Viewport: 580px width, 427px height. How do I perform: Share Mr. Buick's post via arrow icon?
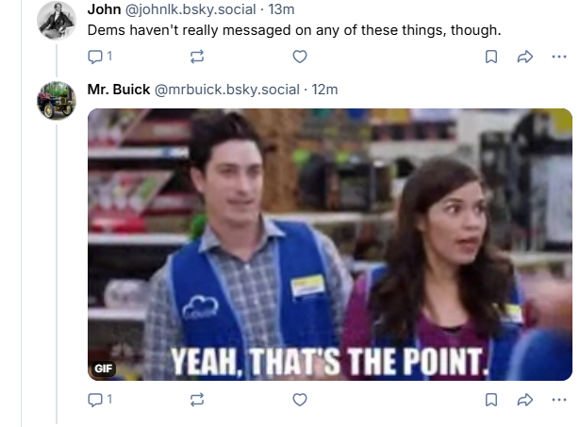coord(525,400)
